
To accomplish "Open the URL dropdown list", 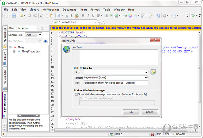I will (146, 72).
